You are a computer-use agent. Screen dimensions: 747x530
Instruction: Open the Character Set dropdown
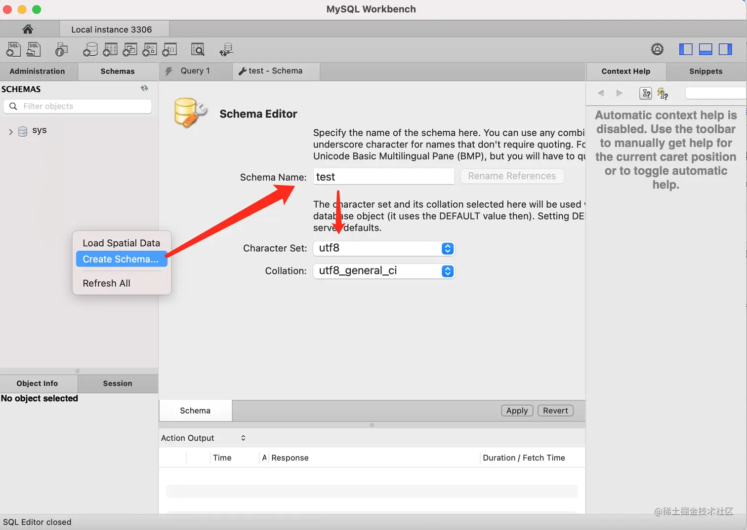pyautogui.click(x=384, y=248)
